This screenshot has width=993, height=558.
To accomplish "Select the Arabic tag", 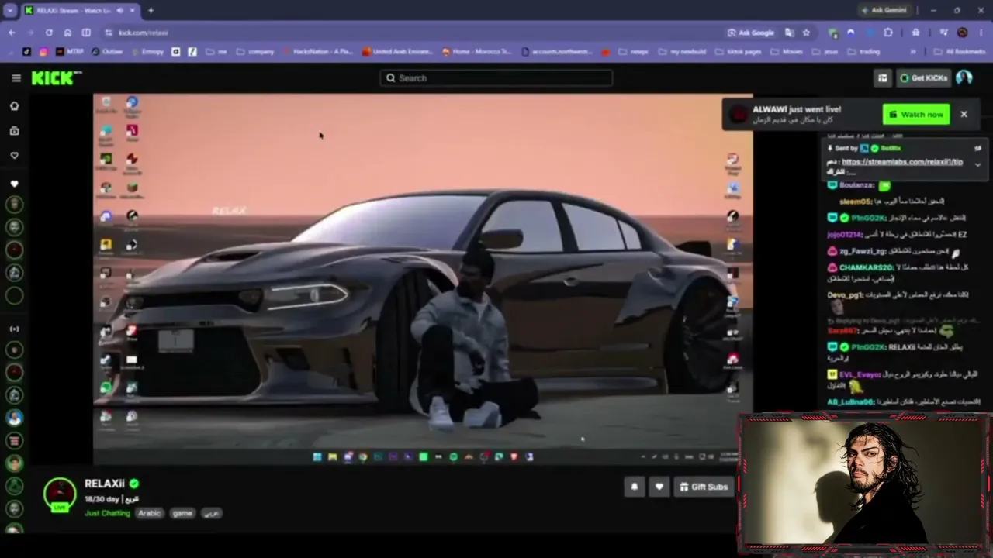I will tap(150, 513).
